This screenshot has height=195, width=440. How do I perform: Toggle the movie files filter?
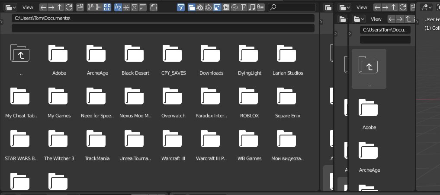coord(225,8)
